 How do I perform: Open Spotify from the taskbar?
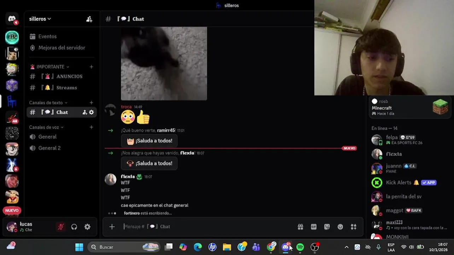click(x=300, y=247)
